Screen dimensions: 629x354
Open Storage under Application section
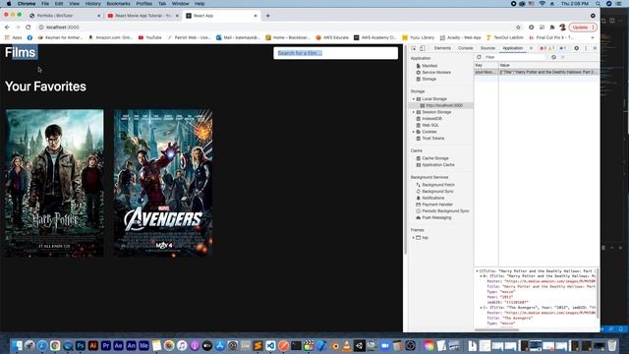pos(429,79)
